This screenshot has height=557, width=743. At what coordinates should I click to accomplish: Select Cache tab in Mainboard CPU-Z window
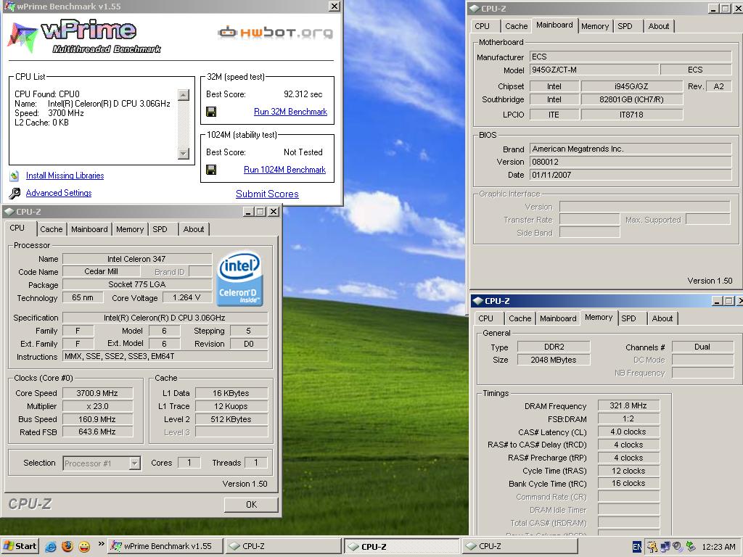coord(516,27)
